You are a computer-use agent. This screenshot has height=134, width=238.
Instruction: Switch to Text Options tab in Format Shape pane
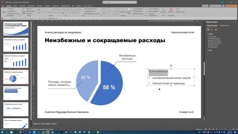coord(225,25)
